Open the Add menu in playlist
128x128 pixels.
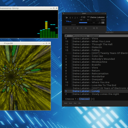(x=66, y=103)
